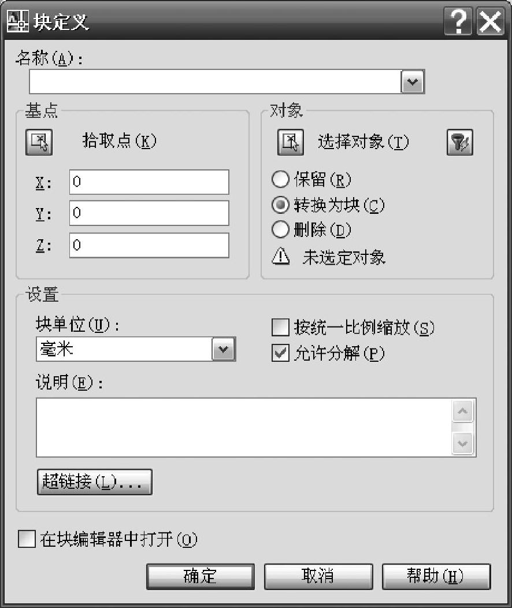The width and height of the screenshot is (512, 608).
Task: Click the X coordinate input field
Action: pos(149,182)
